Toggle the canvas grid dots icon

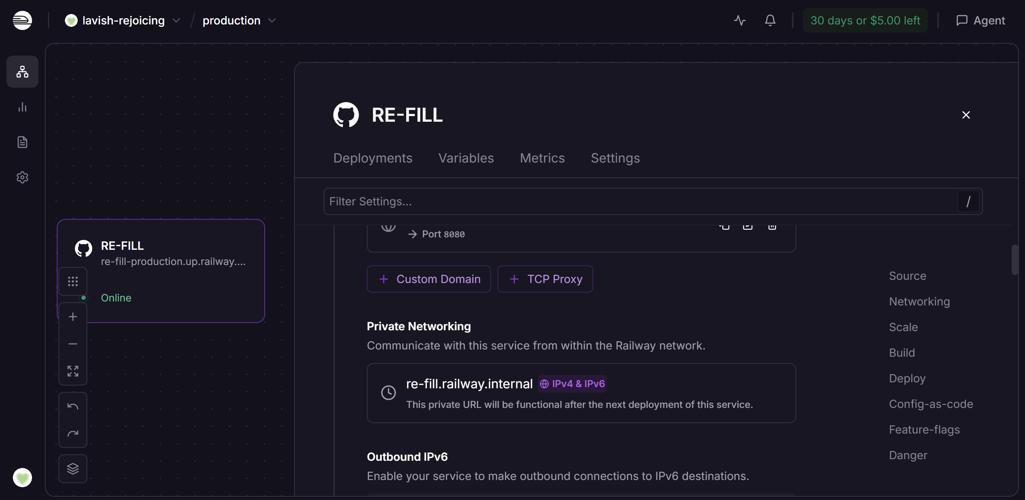point(73,281)
